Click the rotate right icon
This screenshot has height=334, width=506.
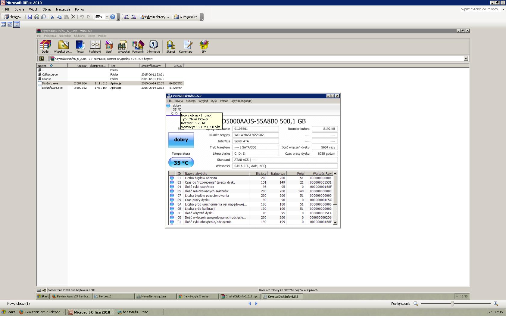click(133, 17)
